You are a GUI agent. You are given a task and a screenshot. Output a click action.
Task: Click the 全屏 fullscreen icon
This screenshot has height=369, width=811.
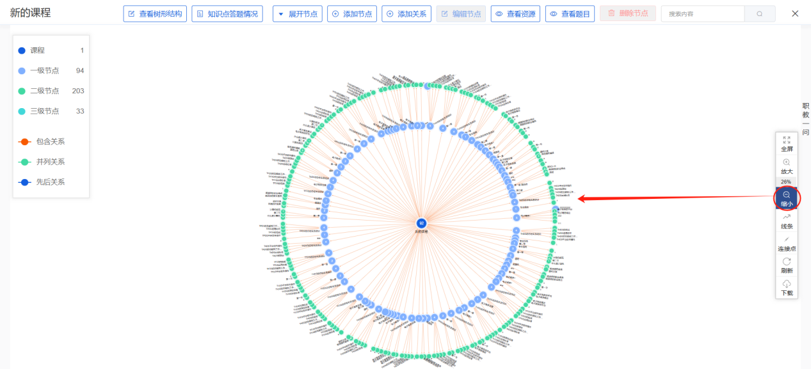tap(787, 139)
